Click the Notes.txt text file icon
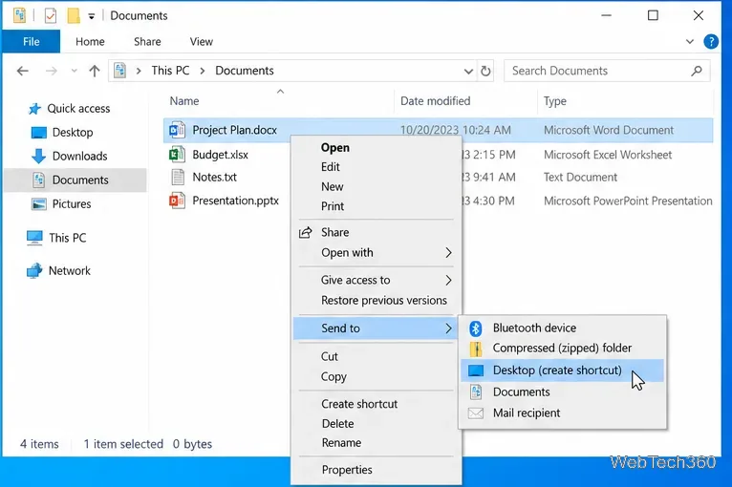 click(x=178, y=178)
